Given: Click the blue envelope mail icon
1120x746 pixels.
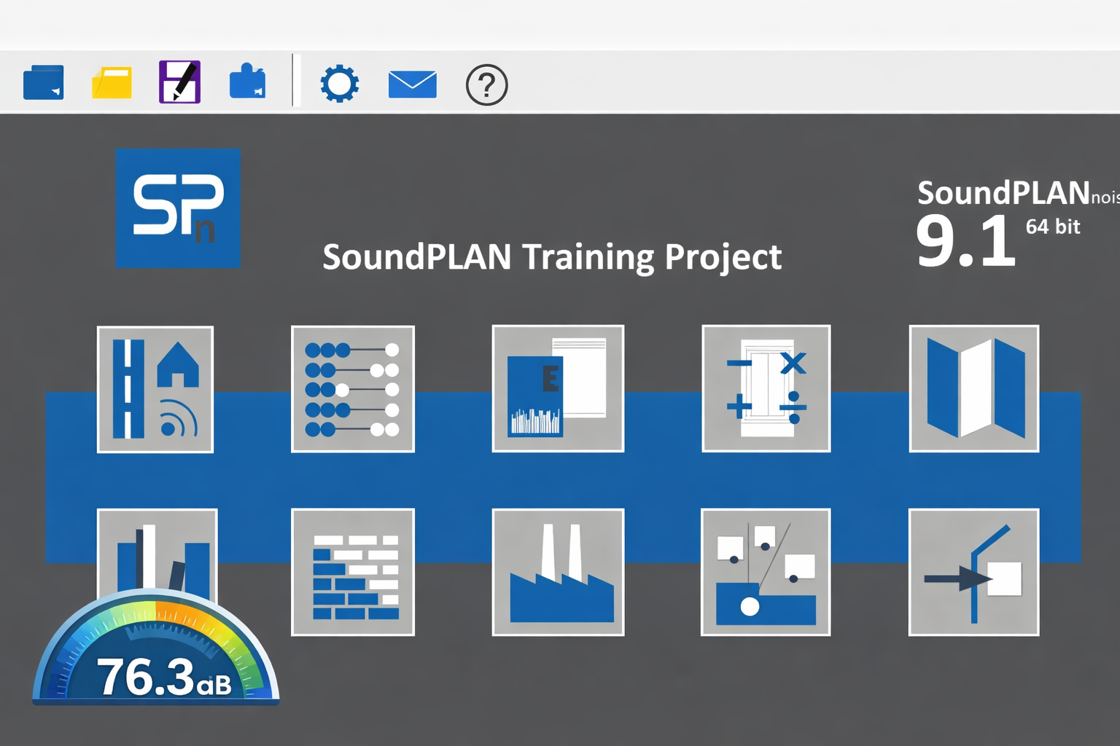Looking at the screenshot, I should [x=412, y=85].
